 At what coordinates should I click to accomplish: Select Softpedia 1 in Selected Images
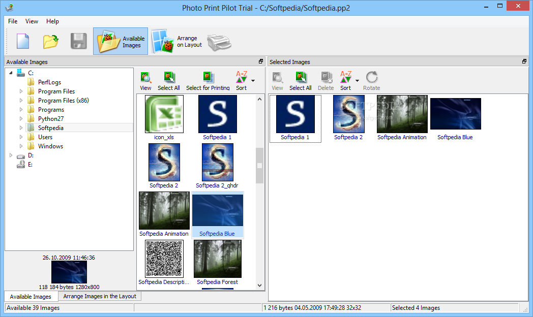click(295, 118)
